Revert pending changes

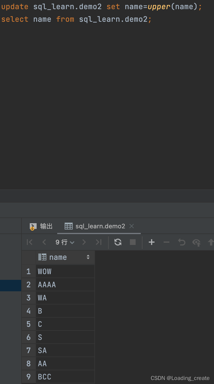181,242
